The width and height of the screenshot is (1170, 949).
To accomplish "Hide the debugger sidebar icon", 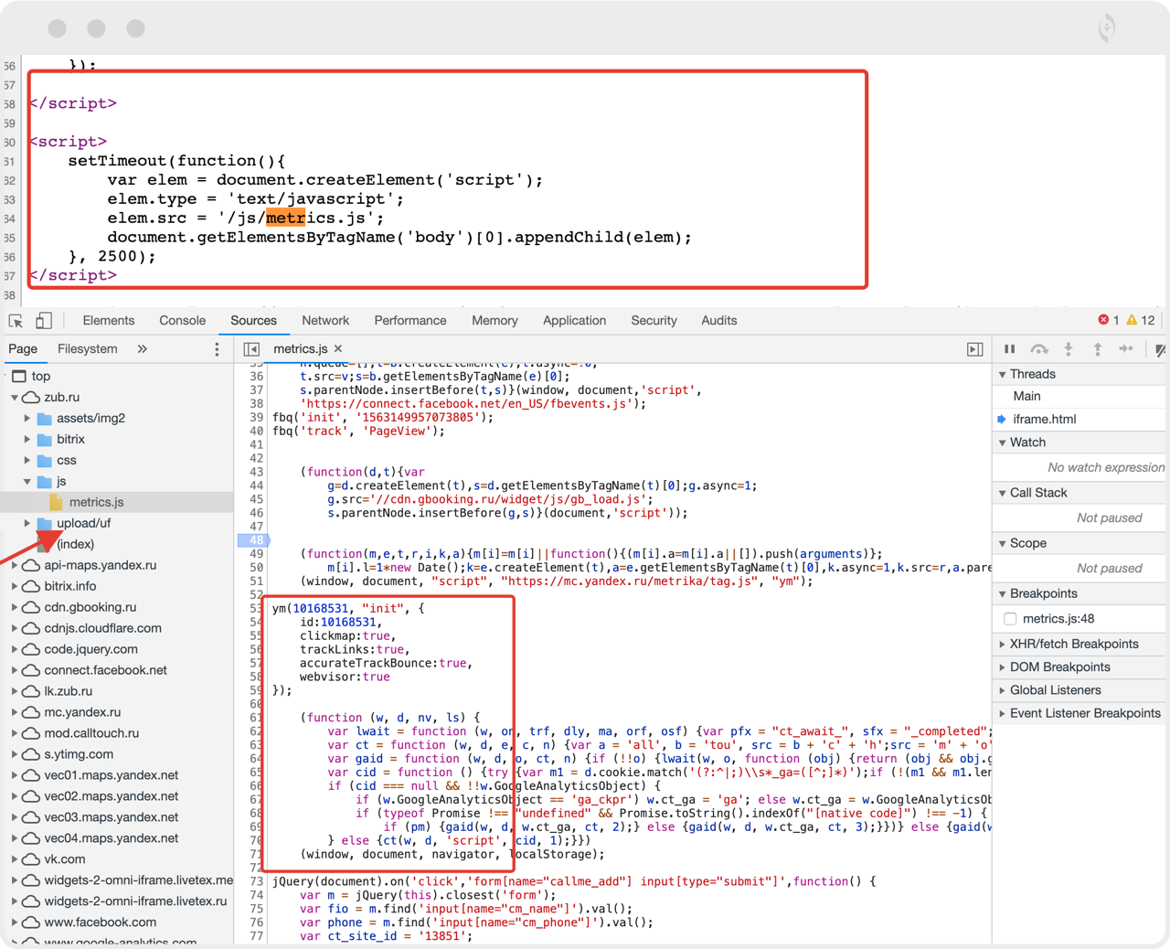I will click(975, 349).
